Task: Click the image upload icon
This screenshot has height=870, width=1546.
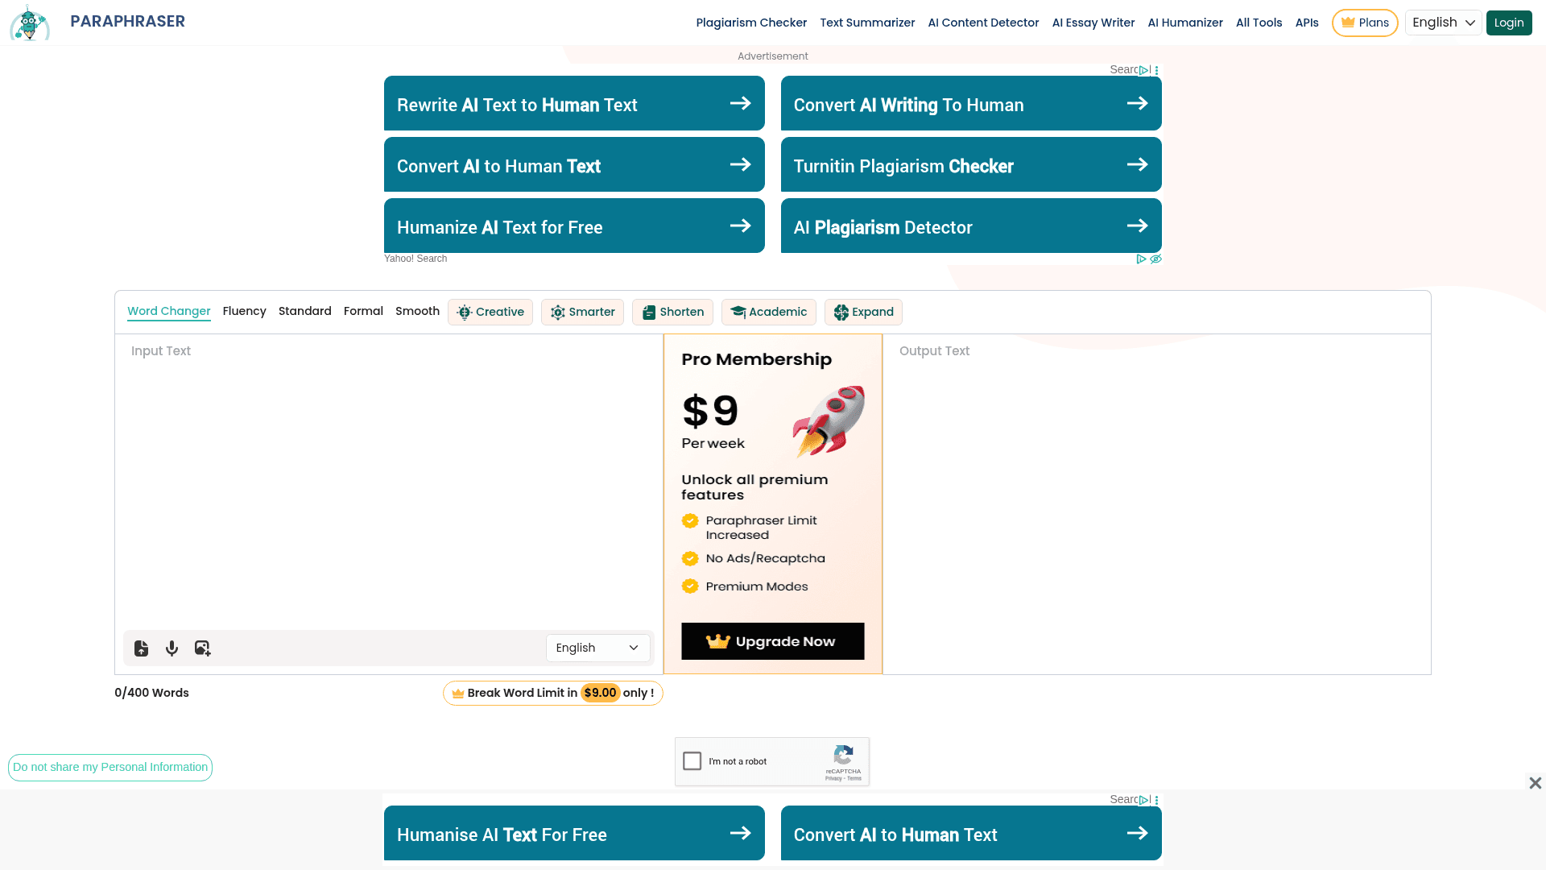Action: [202, 648]
